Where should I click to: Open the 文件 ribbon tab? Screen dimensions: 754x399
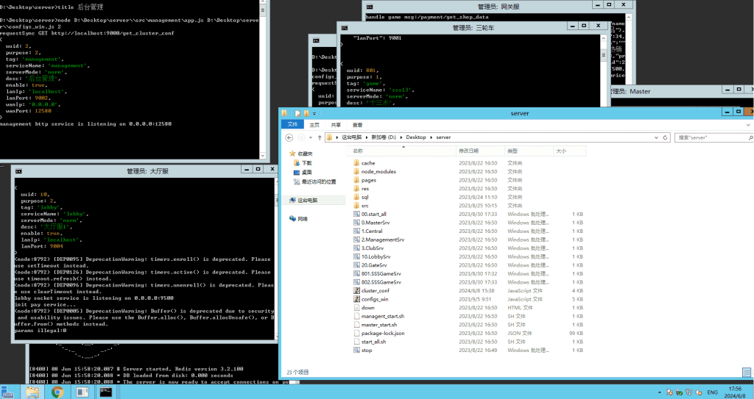coord(292,125)
